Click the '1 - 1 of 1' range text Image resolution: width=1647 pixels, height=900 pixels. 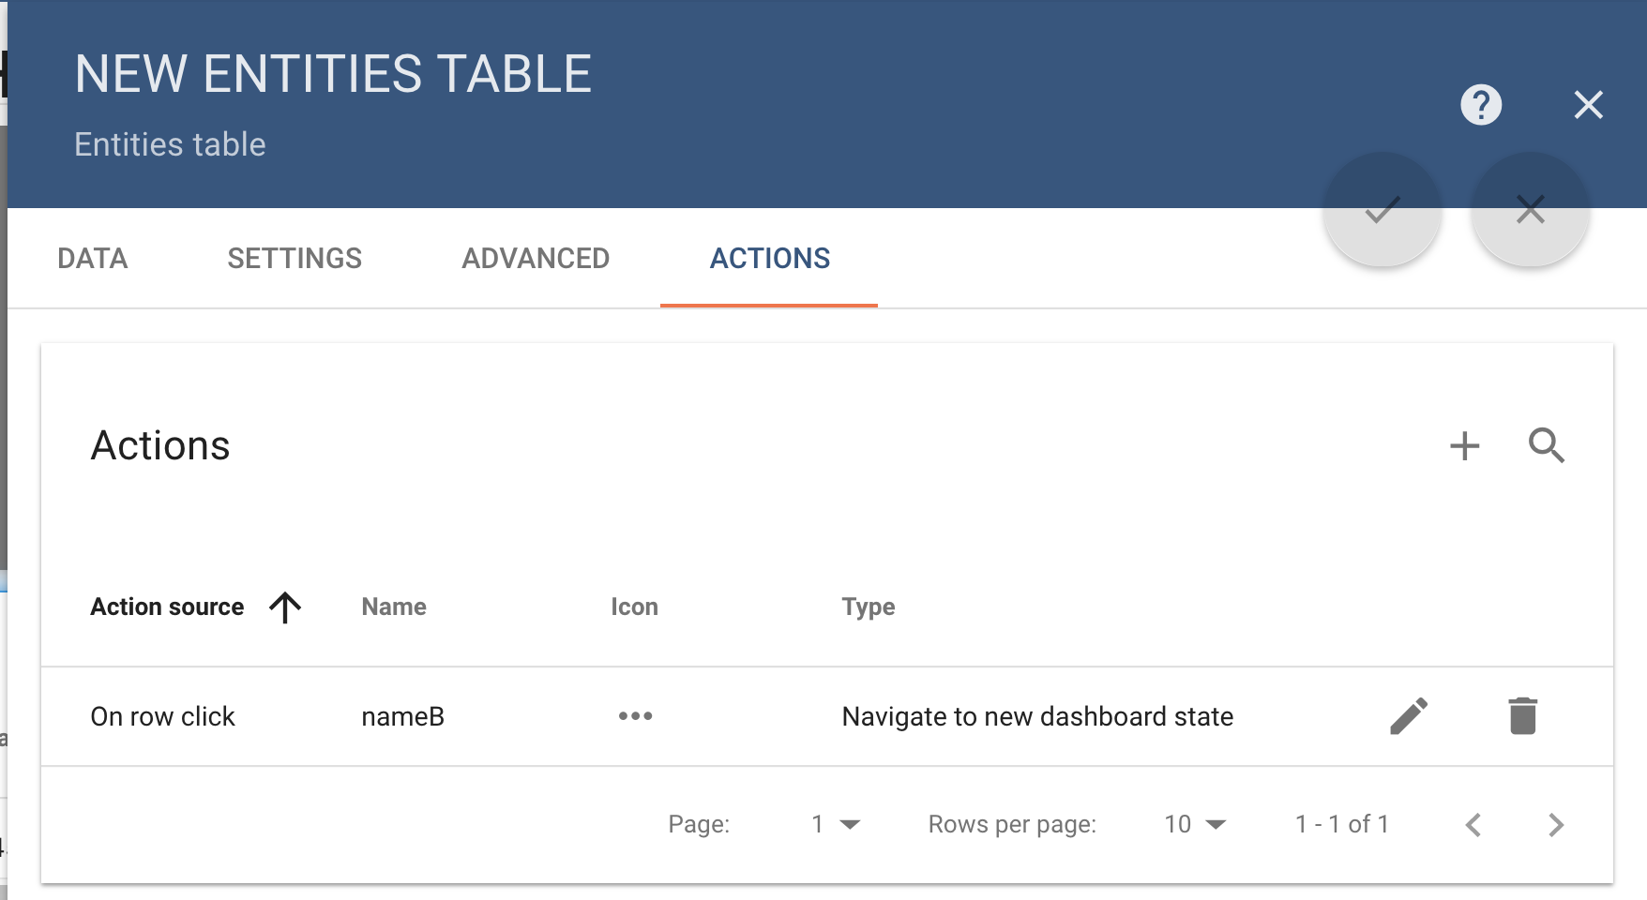1341,825
